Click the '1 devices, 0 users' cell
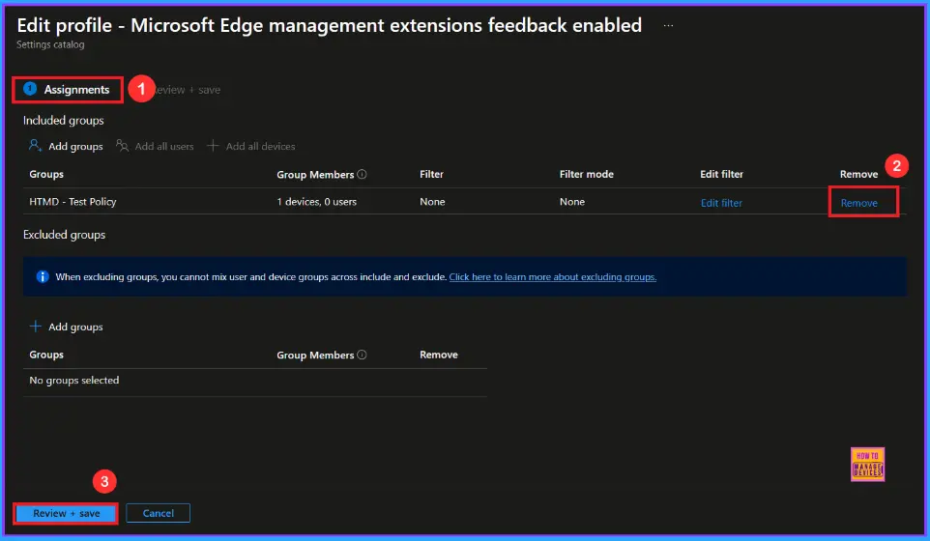 [x=317, y=202]
